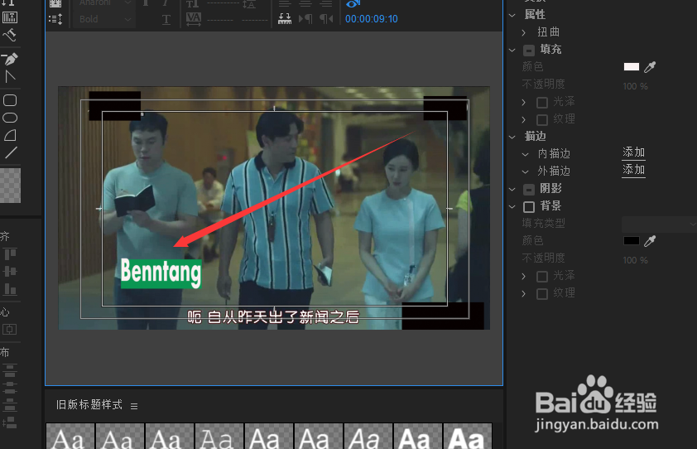Expand 纹理 arrow under 背景
697x449 pixels.
(524, 294)
